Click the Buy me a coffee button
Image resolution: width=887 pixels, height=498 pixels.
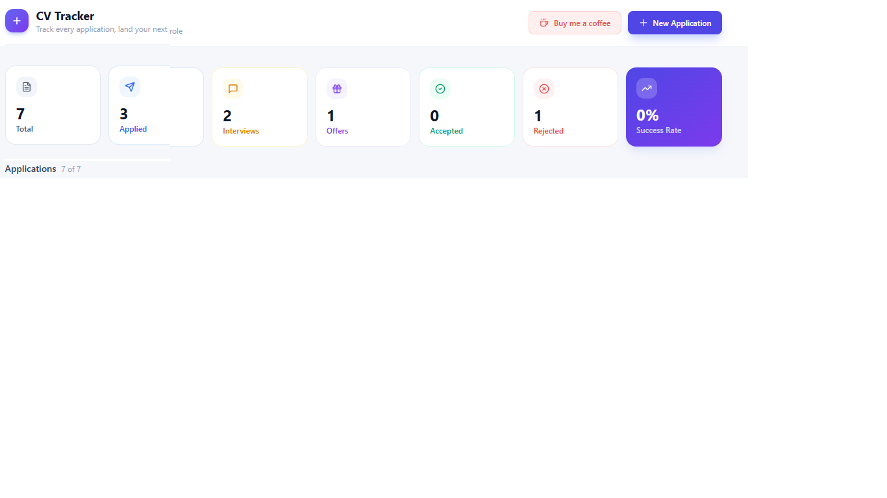[x=574, y=23]
